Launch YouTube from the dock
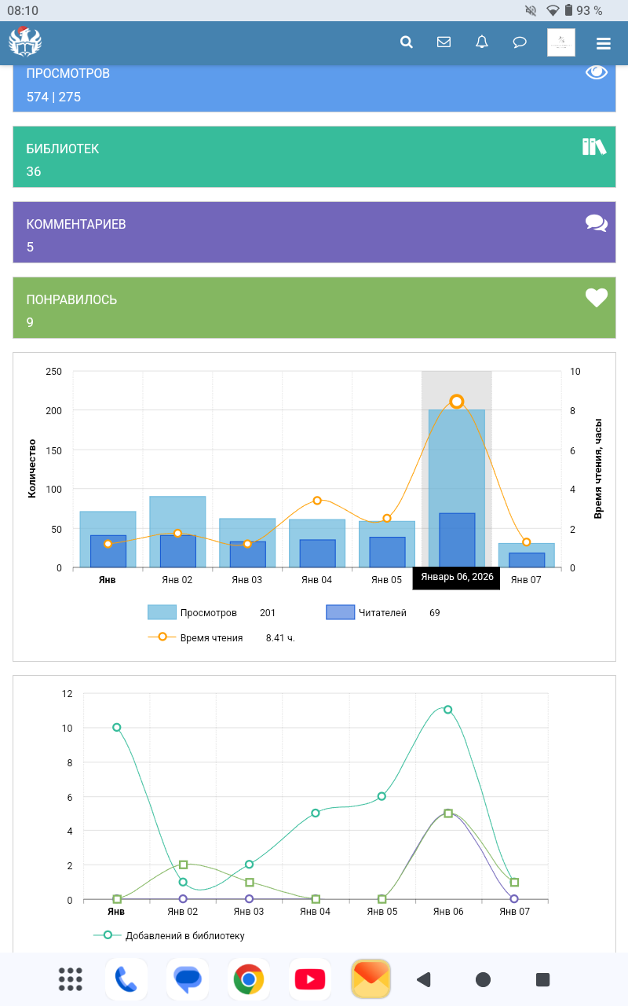 pyautogui.click(x=310, y=979)
